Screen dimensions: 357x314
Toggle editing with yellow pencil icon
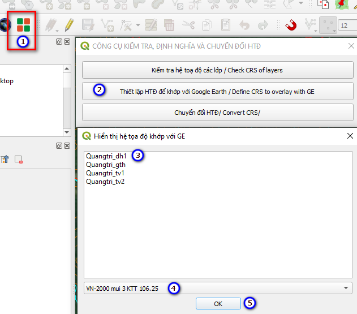click(69, 25)
